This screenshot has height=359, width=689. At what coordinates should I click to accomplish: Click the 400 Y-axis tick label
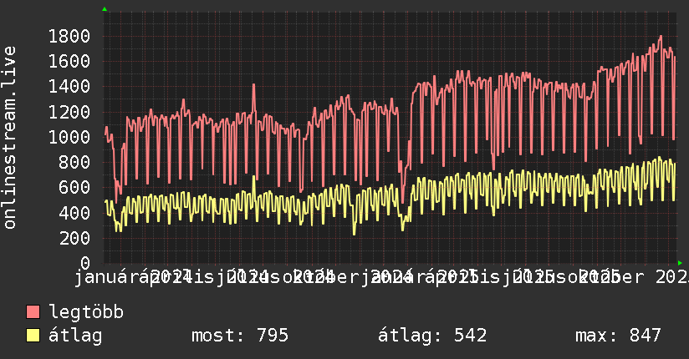point(74,213)
